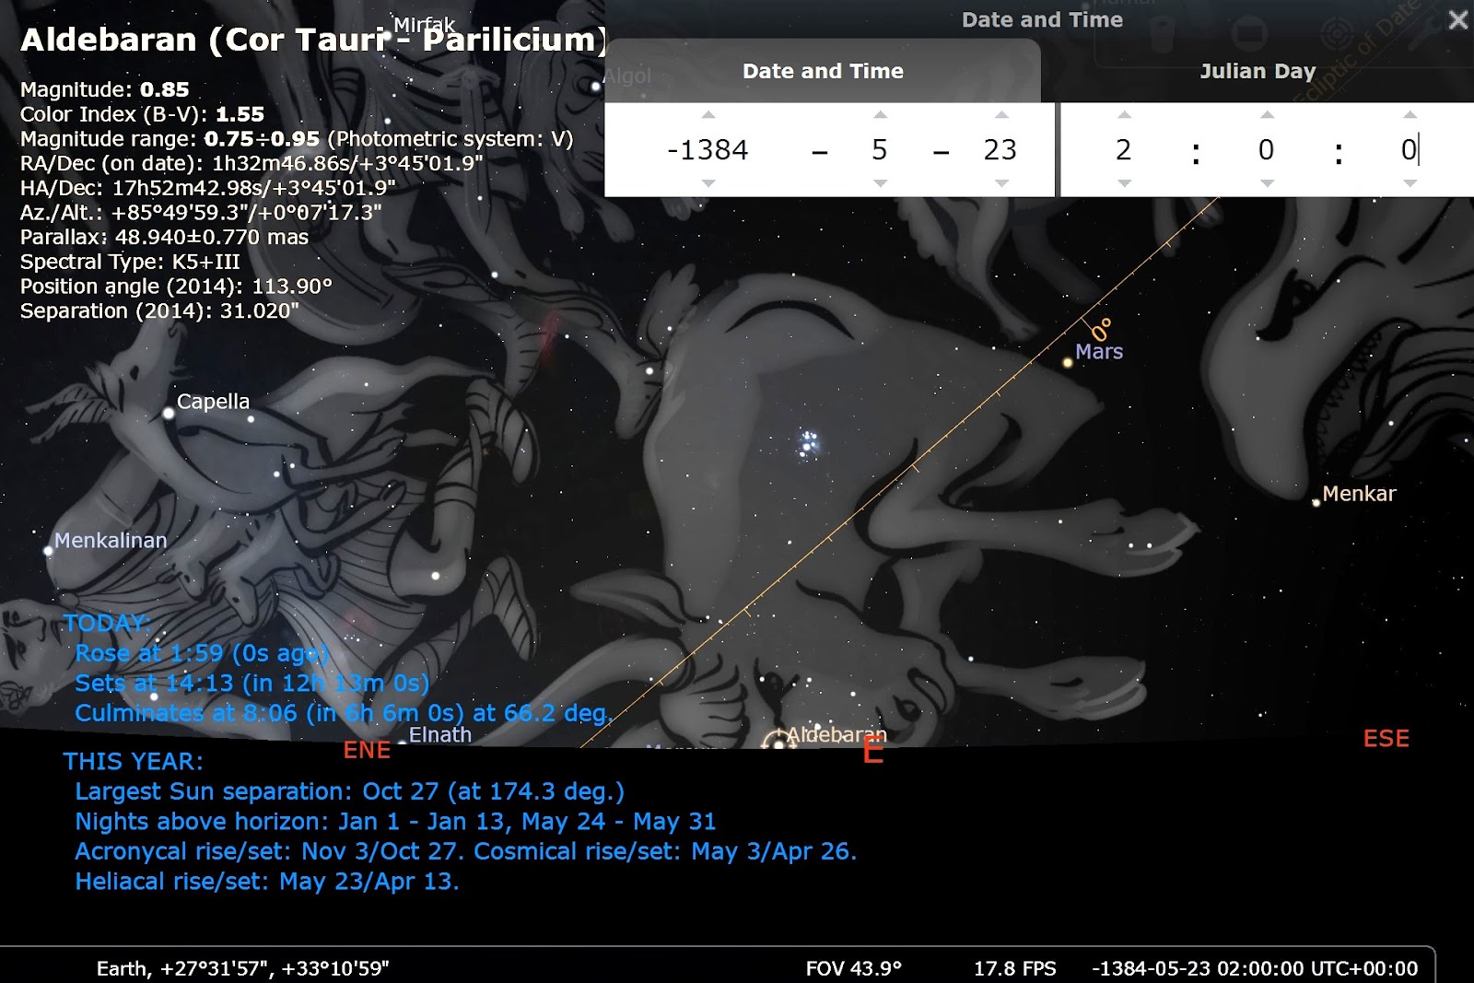Viewport: 1474px width, 983px height.
Task: Click the 'Magnitude: 0.85' info line
Action: click(105, 89)
